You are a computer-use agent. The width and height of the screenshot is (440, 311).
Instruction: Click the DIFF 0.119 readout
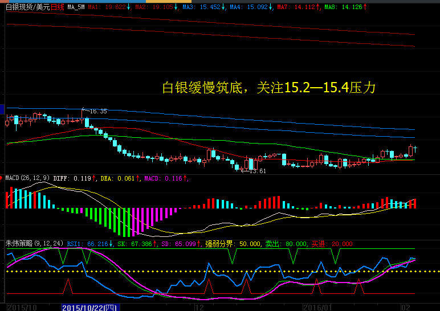point(75,178)
